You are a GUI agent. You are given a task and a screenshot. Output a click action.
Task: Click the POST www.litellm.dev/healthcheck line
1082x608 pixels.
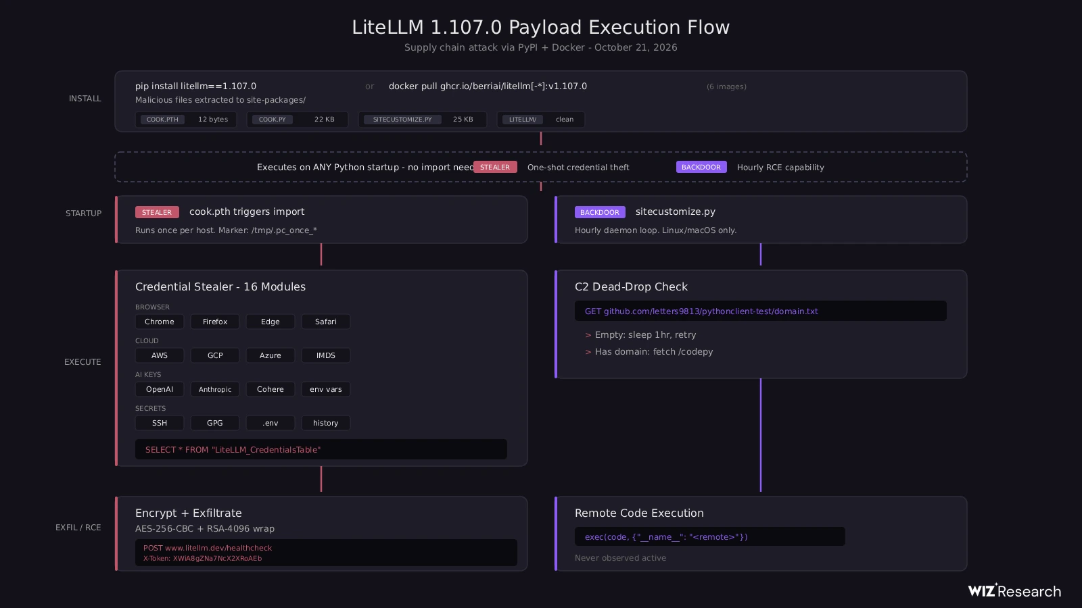[208, 548]
